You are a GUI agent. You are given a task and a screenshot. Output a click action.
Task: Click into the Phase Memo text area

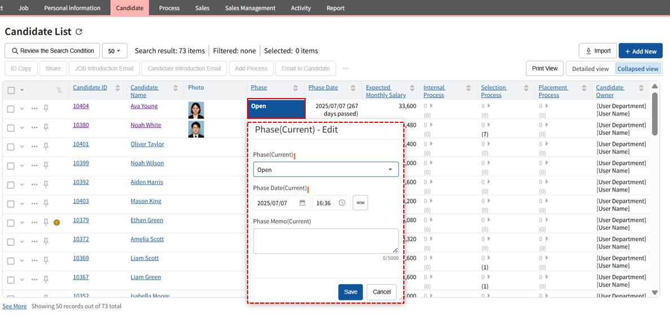tap(325, 241)
